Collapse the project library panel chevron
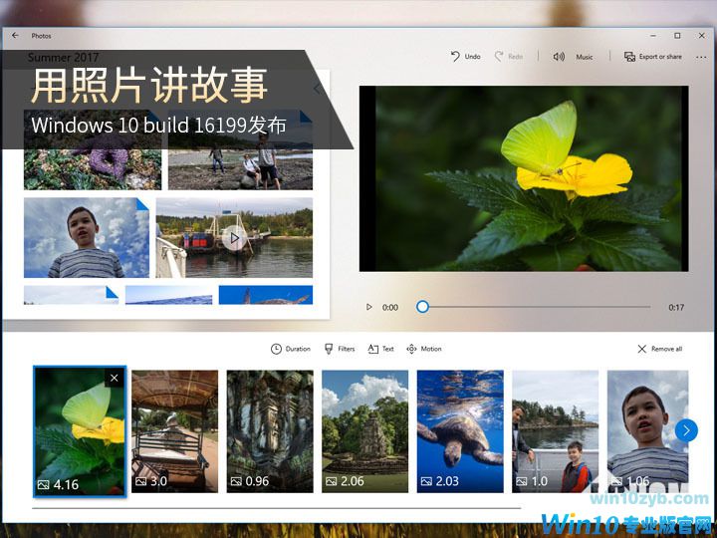 pos(318,89)
